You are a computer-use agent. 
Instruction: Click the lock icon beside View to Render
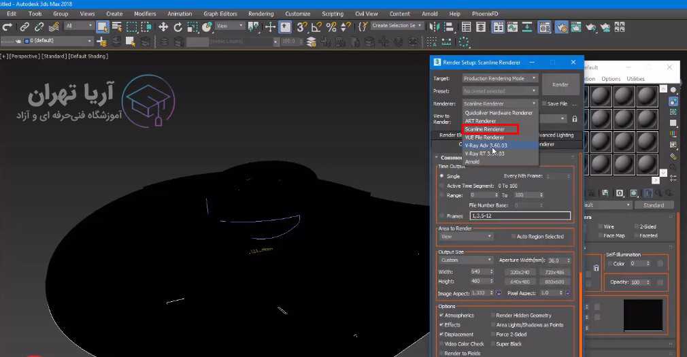574,119
